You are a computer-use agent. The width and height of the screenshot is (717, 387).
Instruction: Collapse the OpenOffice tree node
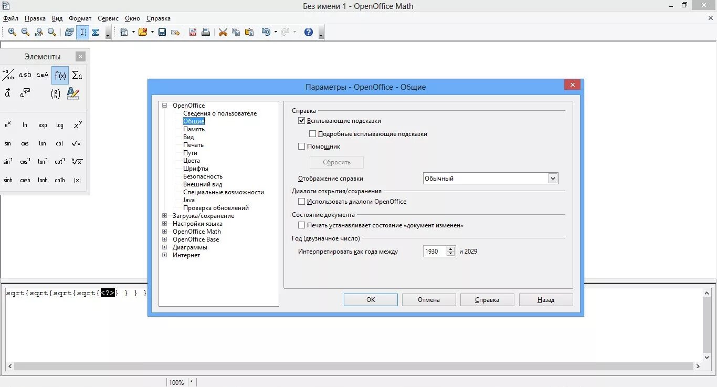(x=165, y=106)
